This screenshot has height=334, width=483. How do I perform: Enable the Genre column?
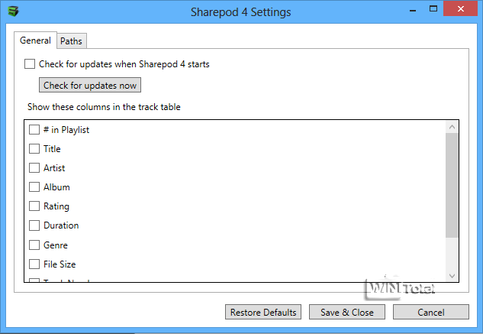[x=34, y=245]
